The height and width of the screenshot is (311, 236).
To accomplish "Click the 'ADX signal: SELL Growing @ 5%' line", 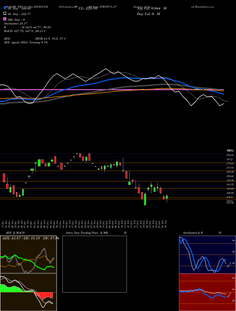I will (26, 42).
